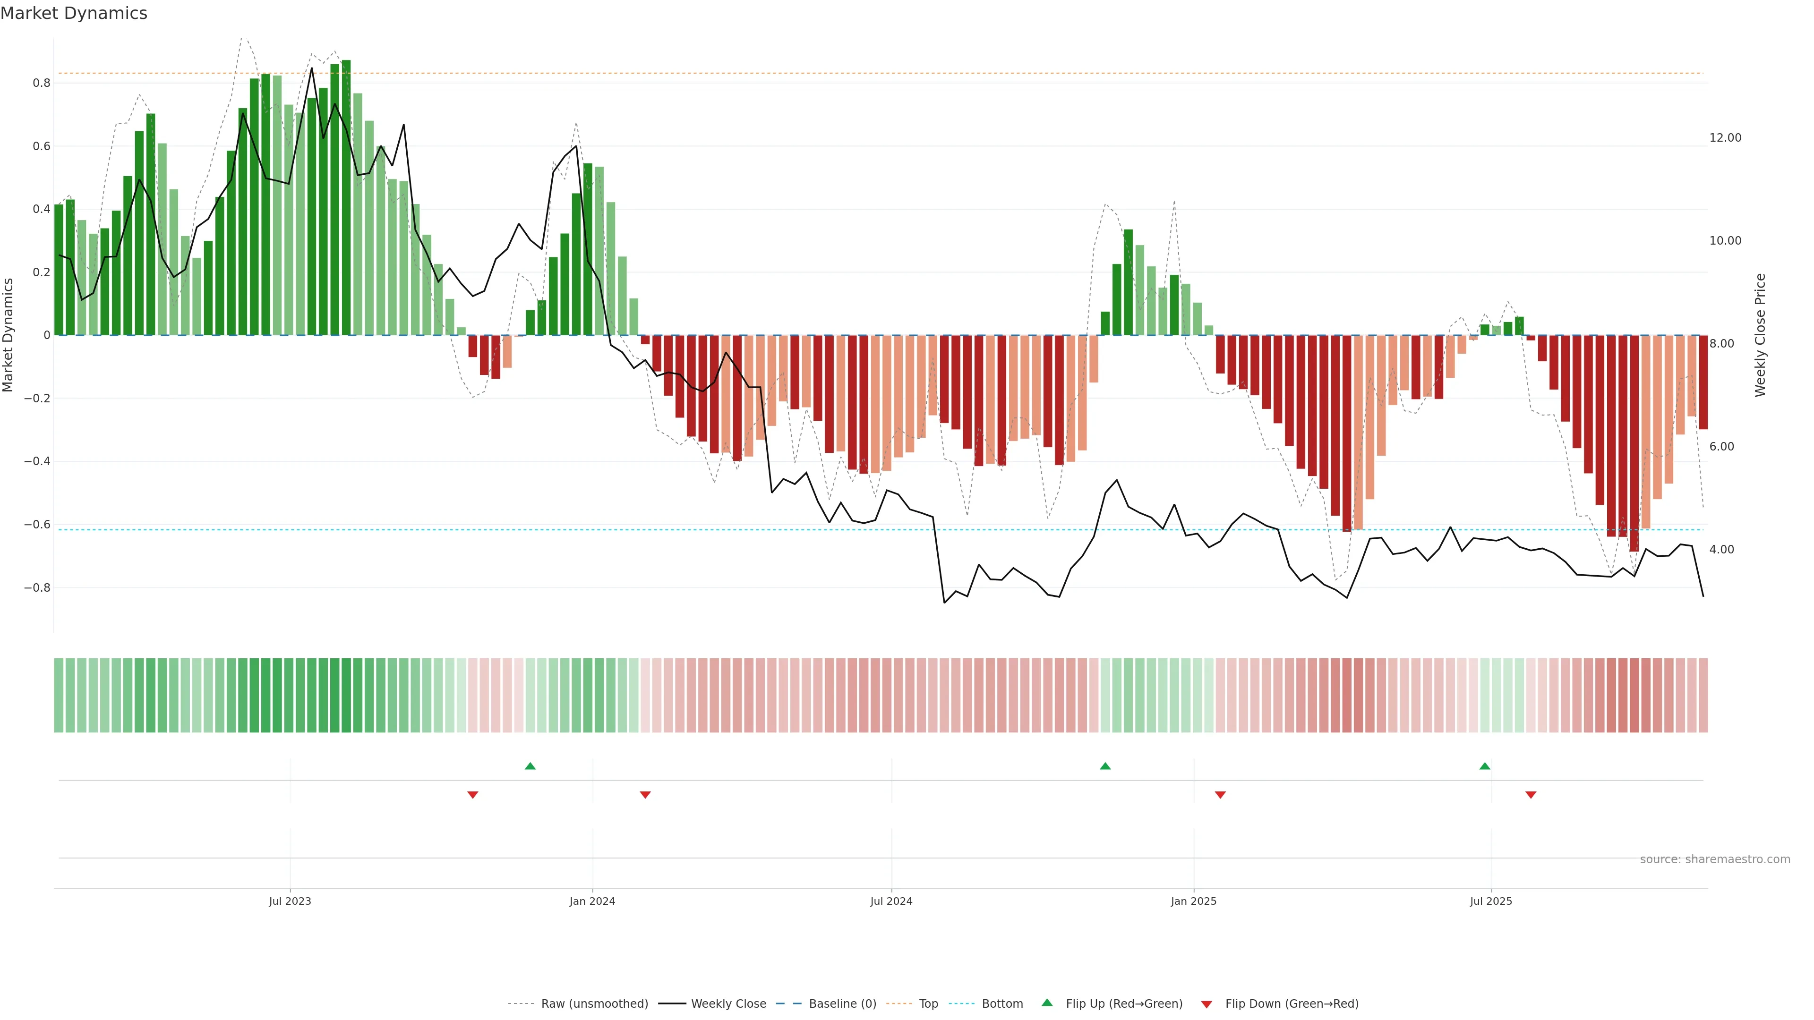Click the green flip-up triangle near Jul 2025

[x=1484, y=766]
